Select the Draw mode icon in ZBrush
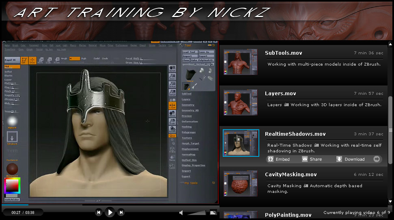The image size is (394, 220). (32, 60)
